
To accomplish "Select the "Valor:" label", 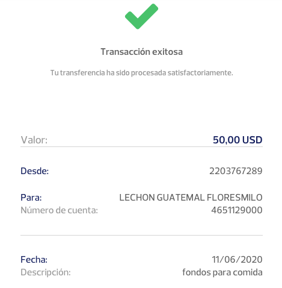I will click(x=34, y=140).
